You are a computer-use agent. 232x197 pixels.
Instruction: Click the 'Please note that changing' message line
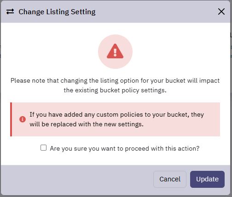(115, 81)
